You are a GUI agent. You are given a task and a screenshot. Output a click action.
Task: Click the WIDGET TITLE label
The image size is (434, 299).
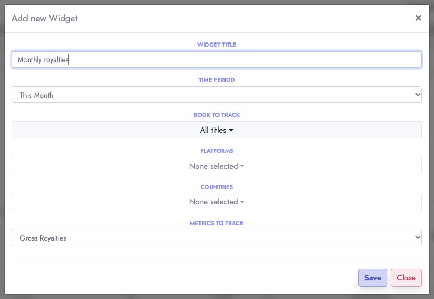pos(216,45)
